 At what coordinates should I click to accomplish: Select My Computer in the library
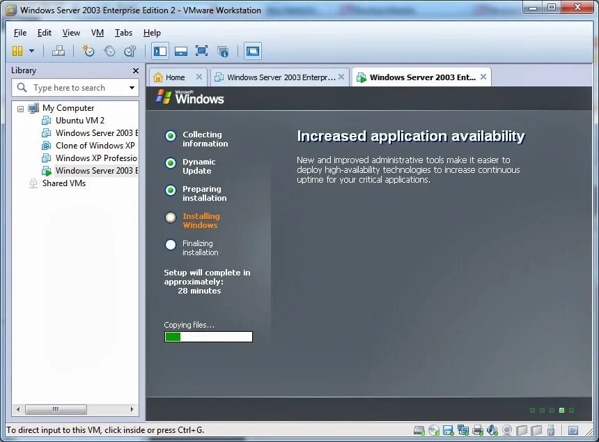tap(68, 108)
